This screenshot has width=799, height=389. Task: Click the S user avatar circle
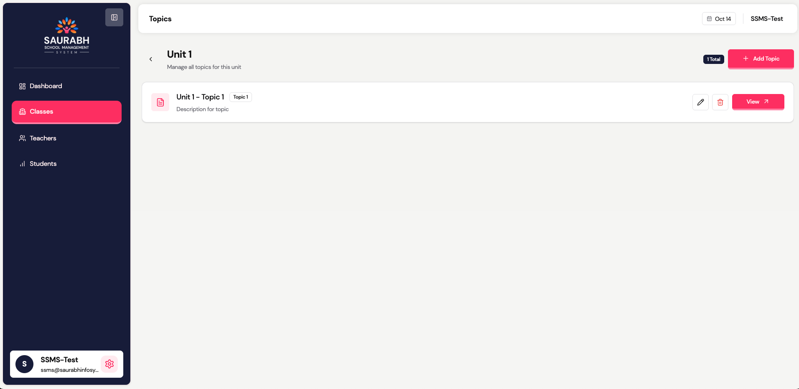tap(25, 364)
